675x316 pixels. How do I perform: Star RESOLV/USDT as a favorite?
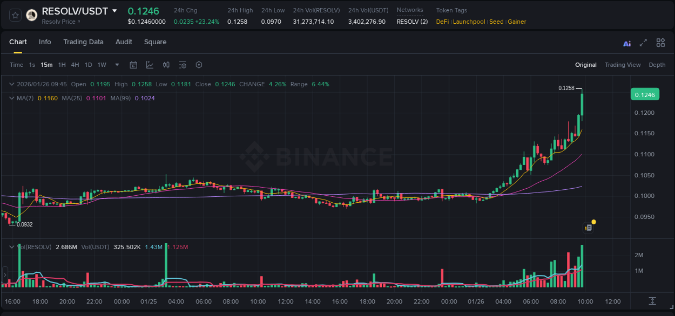pos(15,15)
